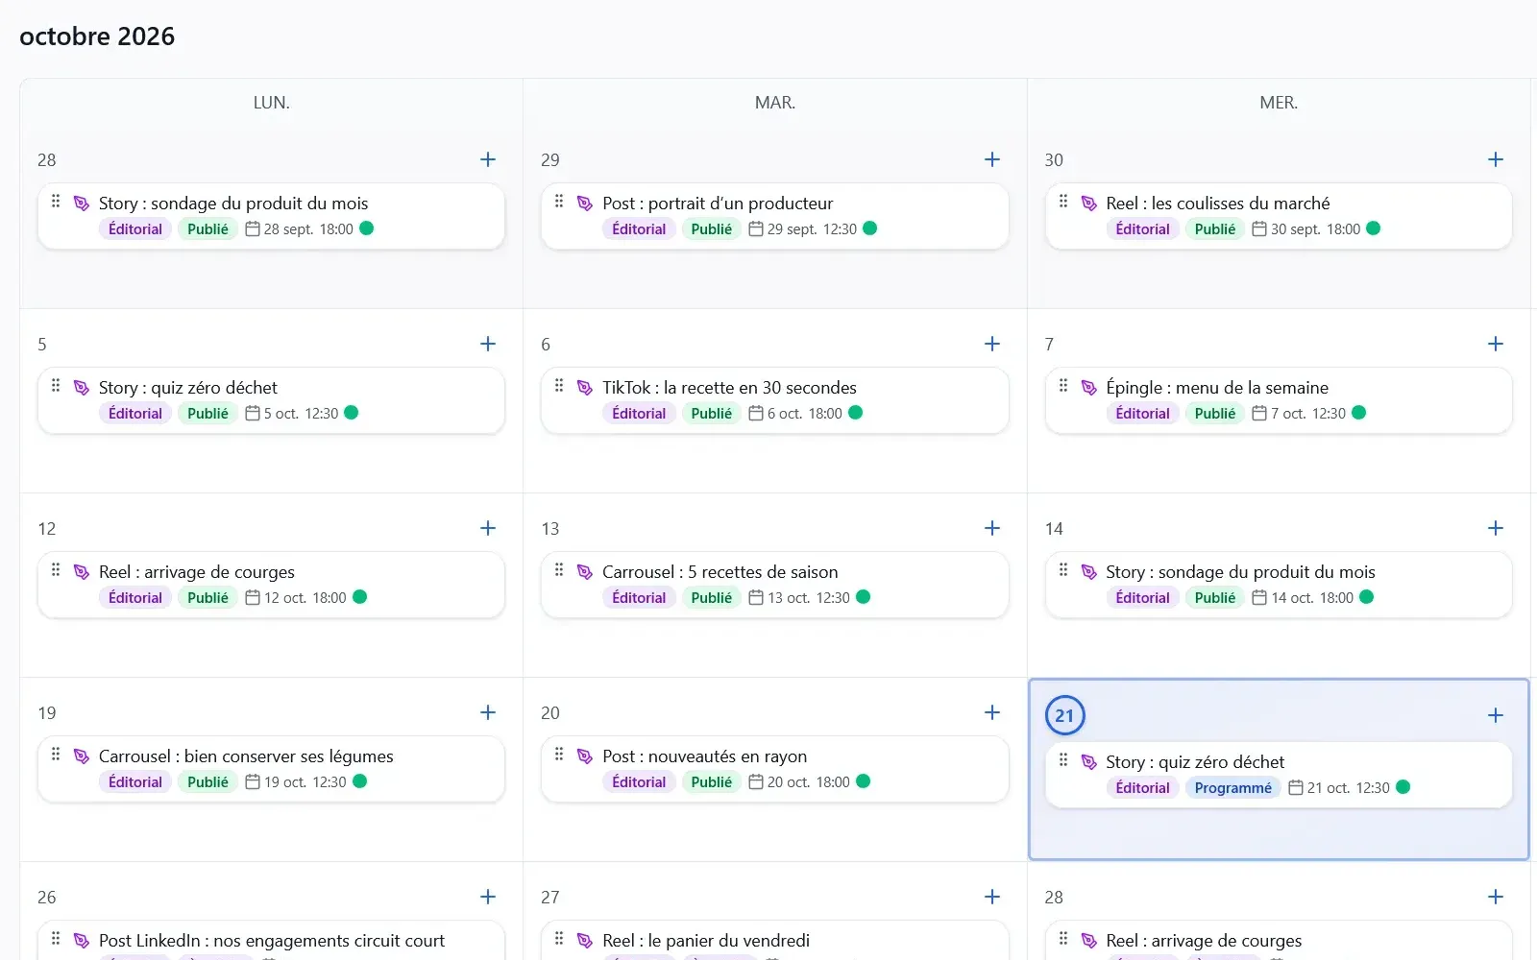Create an entry on day 20
The width and height of the screenshot is (1537, 960).
coord(992,712)
